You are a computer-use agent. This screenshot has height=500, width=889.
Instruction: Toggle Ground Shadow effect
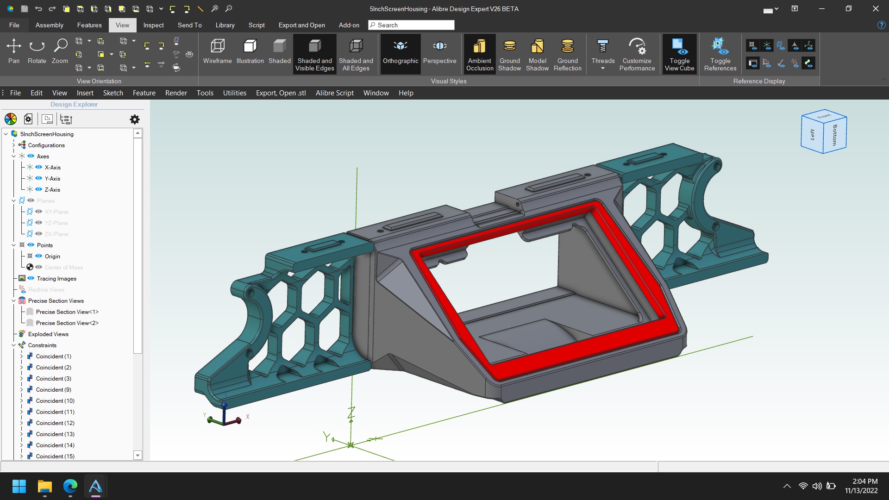(x=509, y=54)
